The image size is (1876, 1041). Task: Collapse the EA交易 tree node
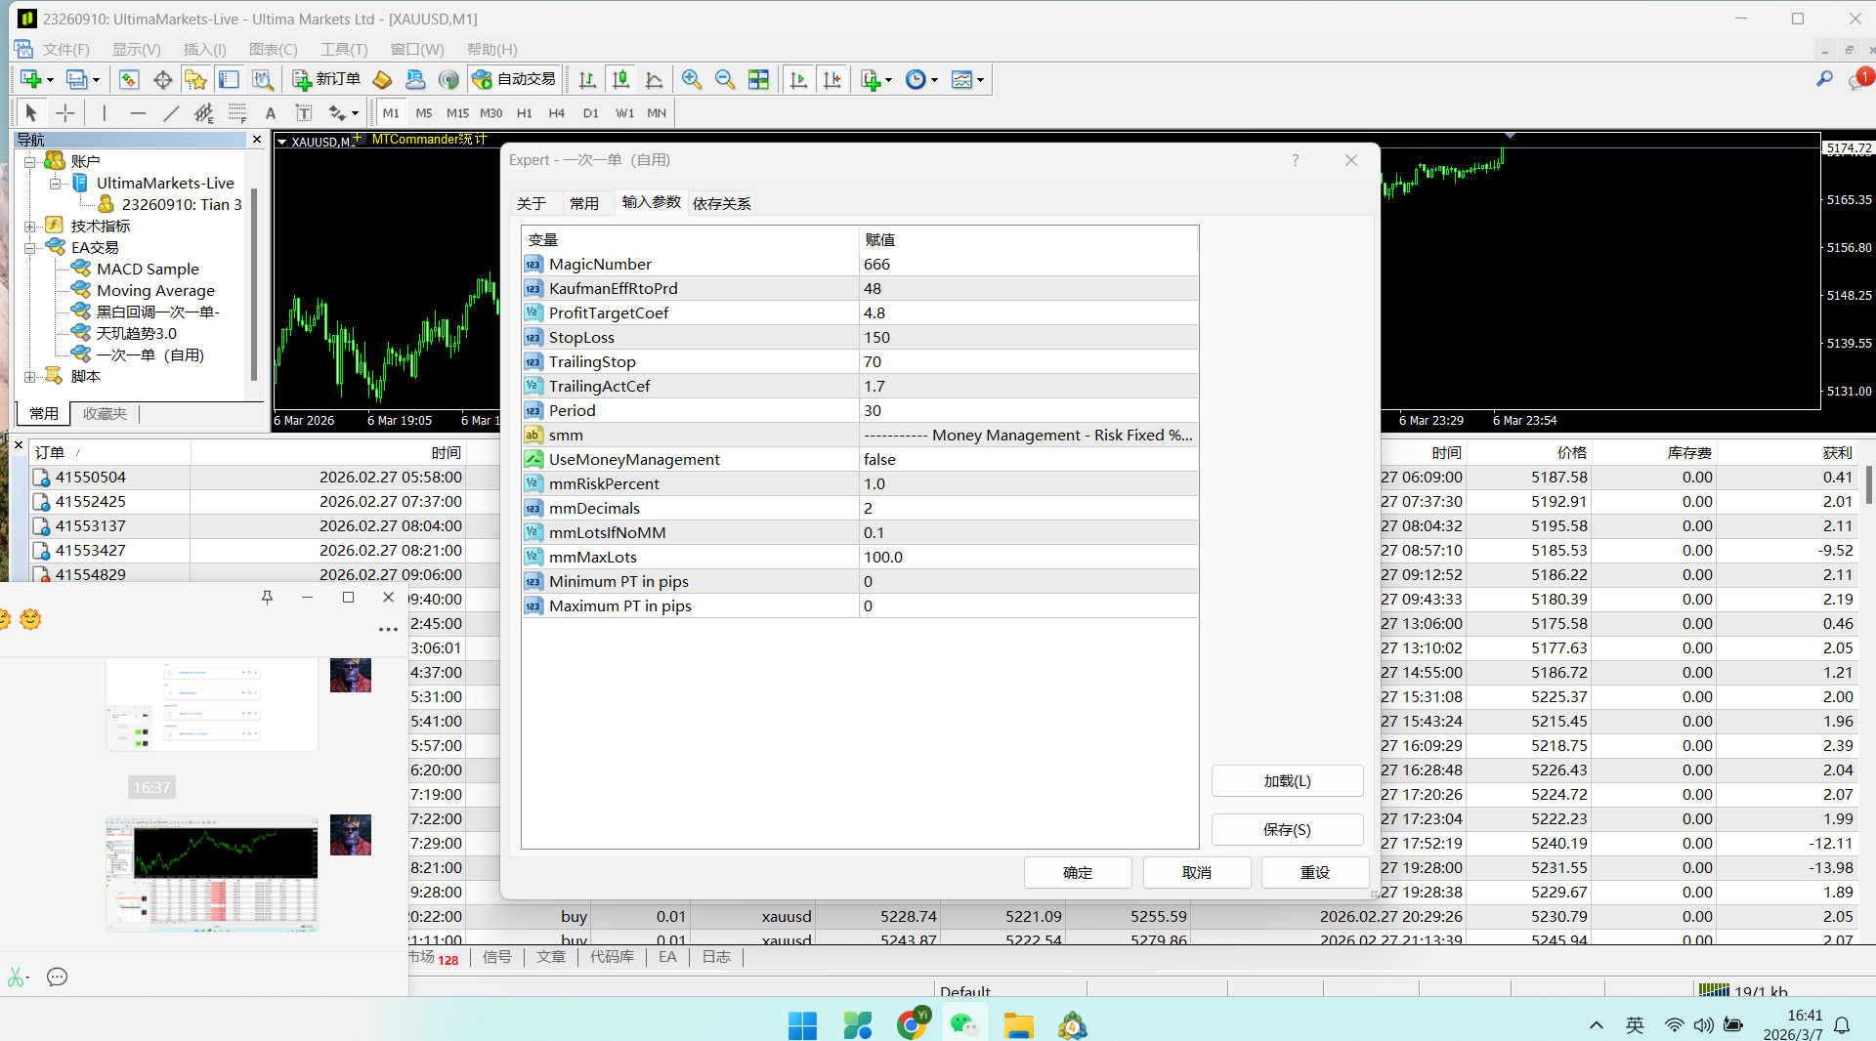[x=30, y=248]
